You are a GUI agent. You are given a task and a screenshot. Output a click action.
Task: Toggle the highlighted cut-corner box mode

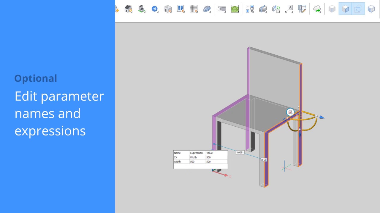point(358,9)
